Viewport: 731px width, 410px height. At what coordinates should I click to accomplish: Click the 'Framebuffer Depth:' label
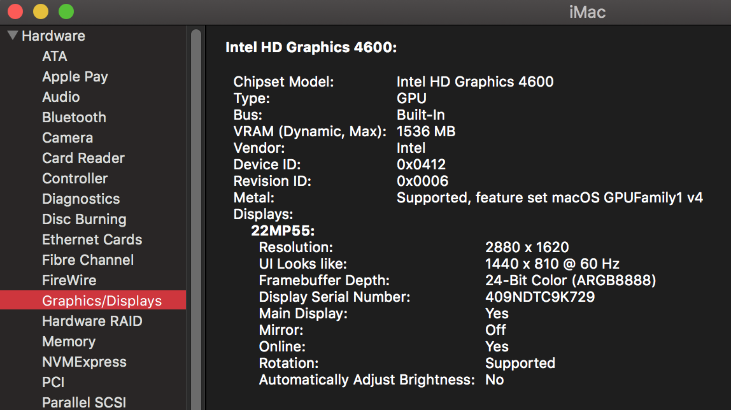[324, 281]
